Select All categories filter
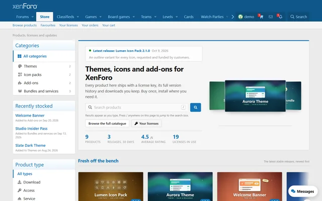This screenshot has width=322, height=201. (44, 56)
